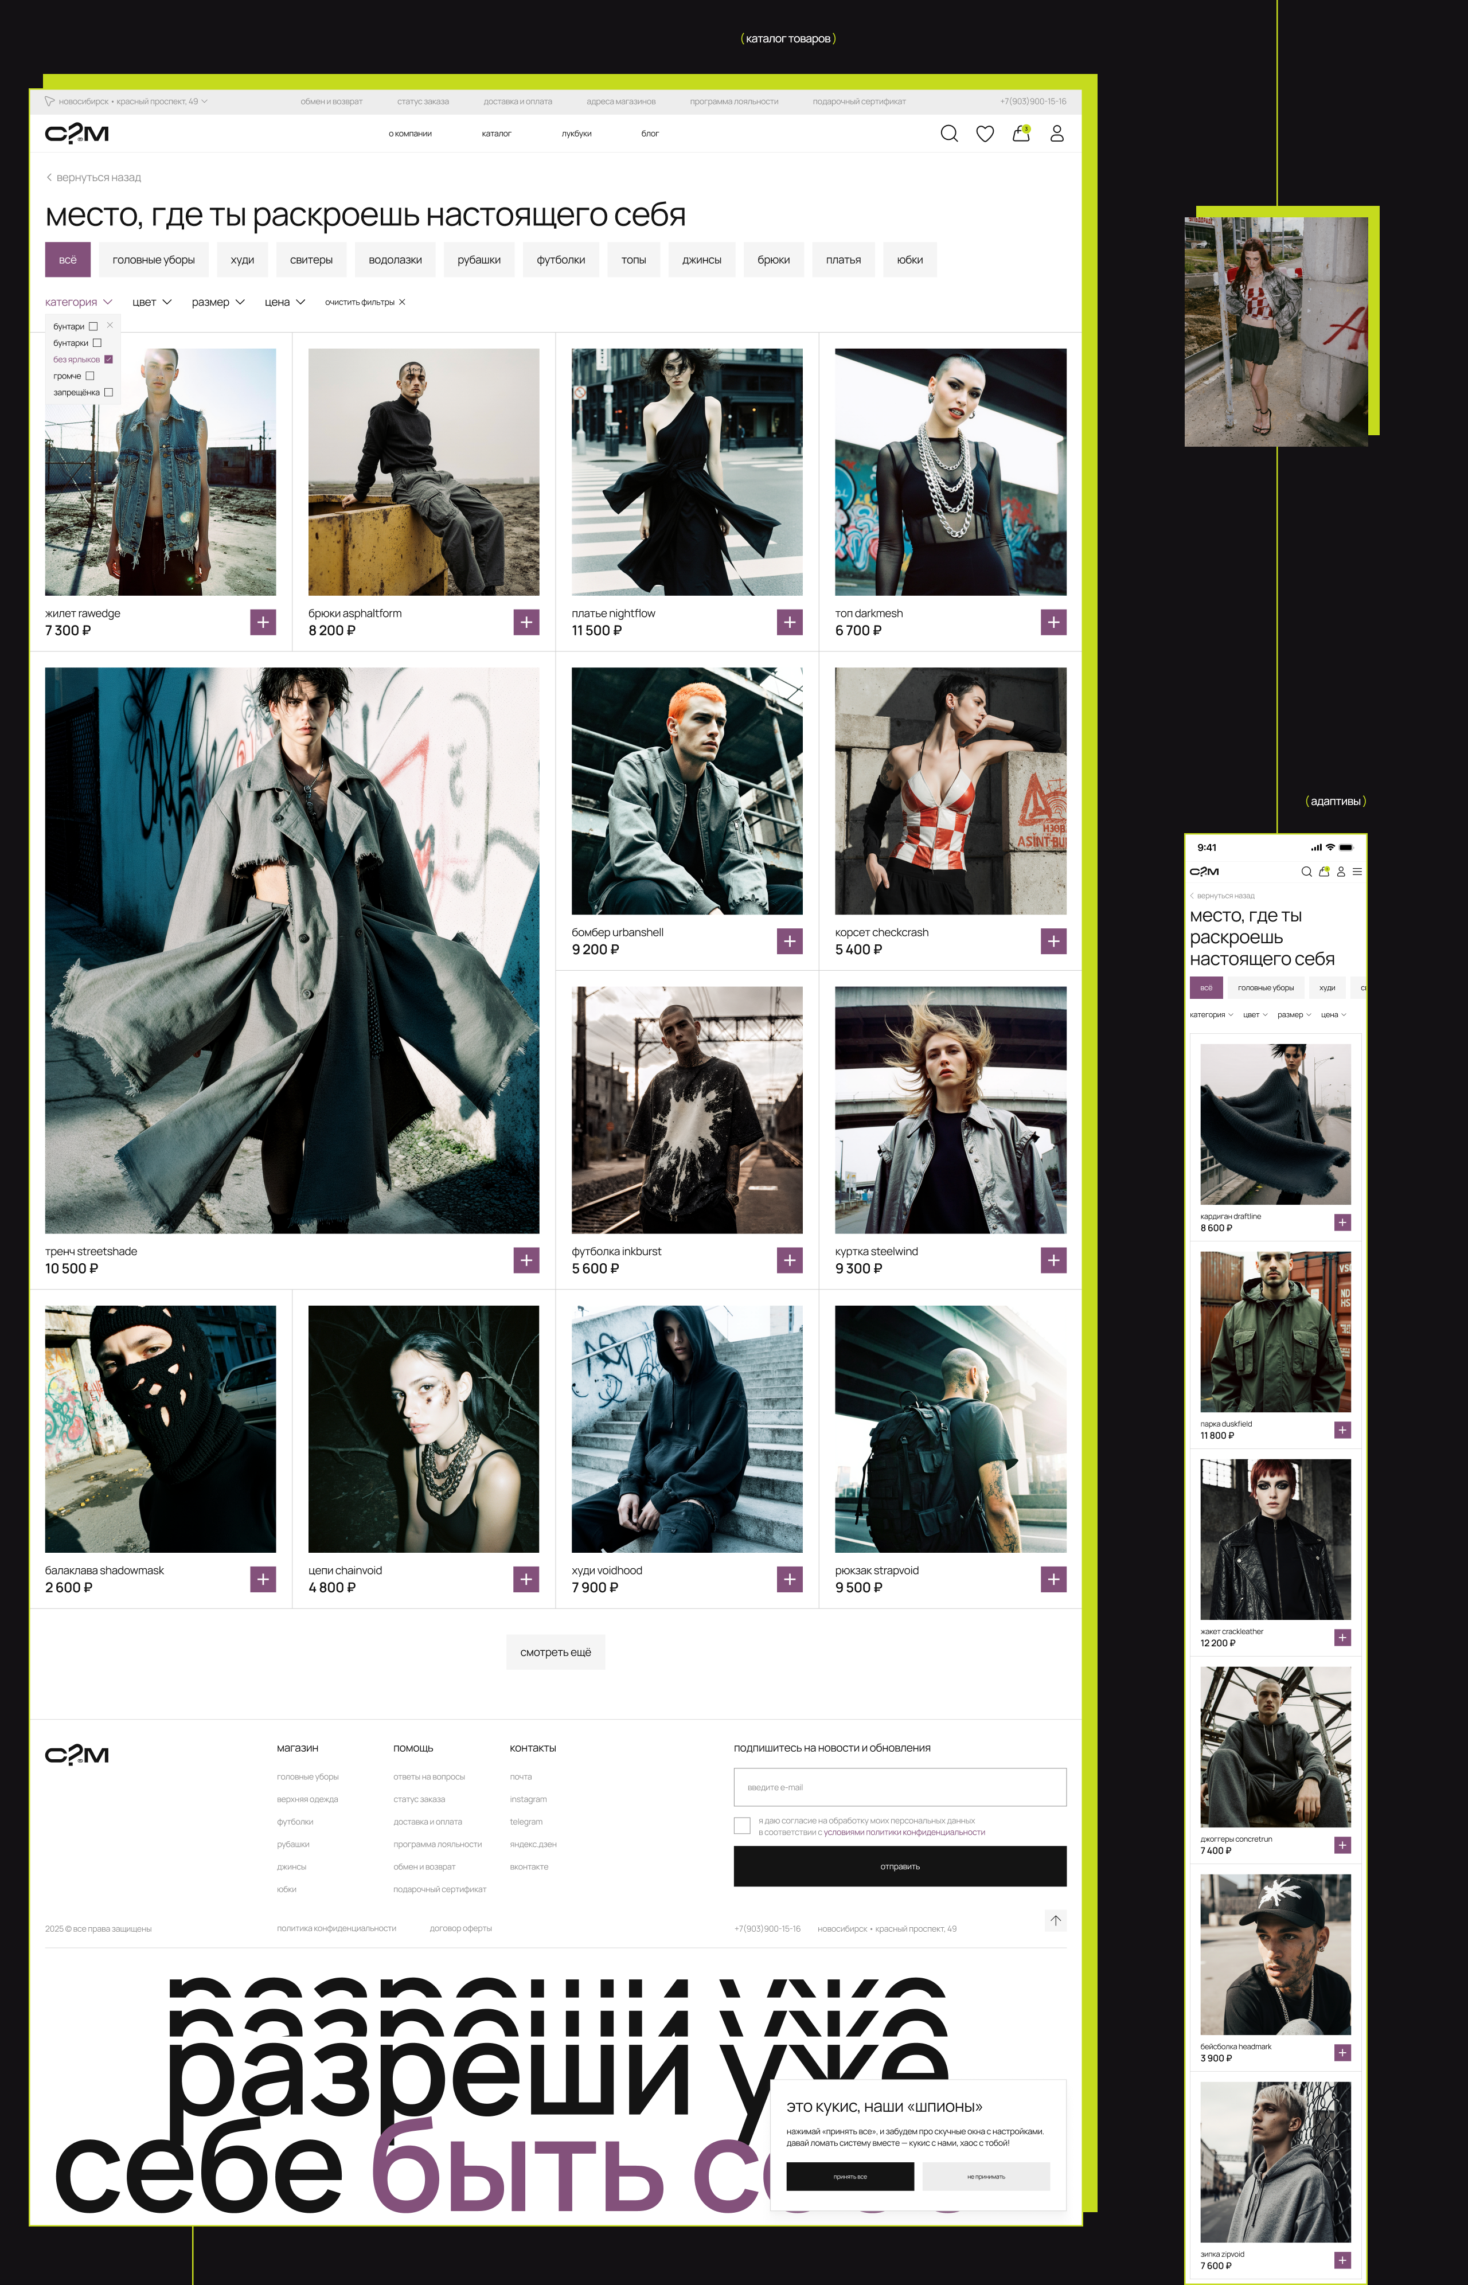The width and height of the screenshot is (1468, 2285).
Task: Open favorites via heart icon
Action: pos(985,134)
